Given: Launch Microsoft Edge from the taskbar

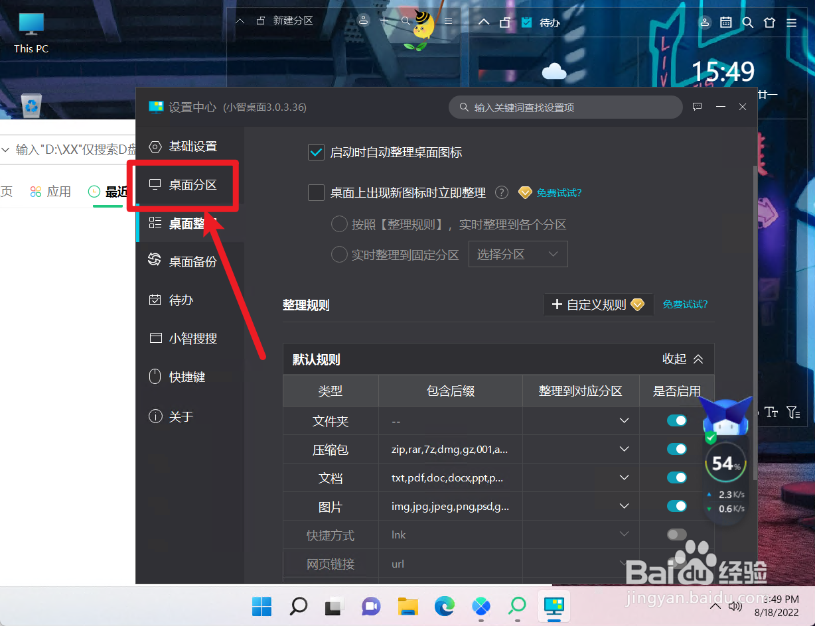Looking at the screenshot, I should tap(445, 605).
